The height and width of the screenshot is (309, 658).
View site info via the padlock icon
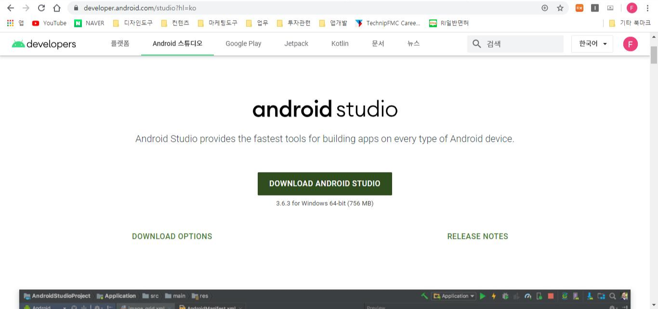pyautogui.click(x=76, y=8)
